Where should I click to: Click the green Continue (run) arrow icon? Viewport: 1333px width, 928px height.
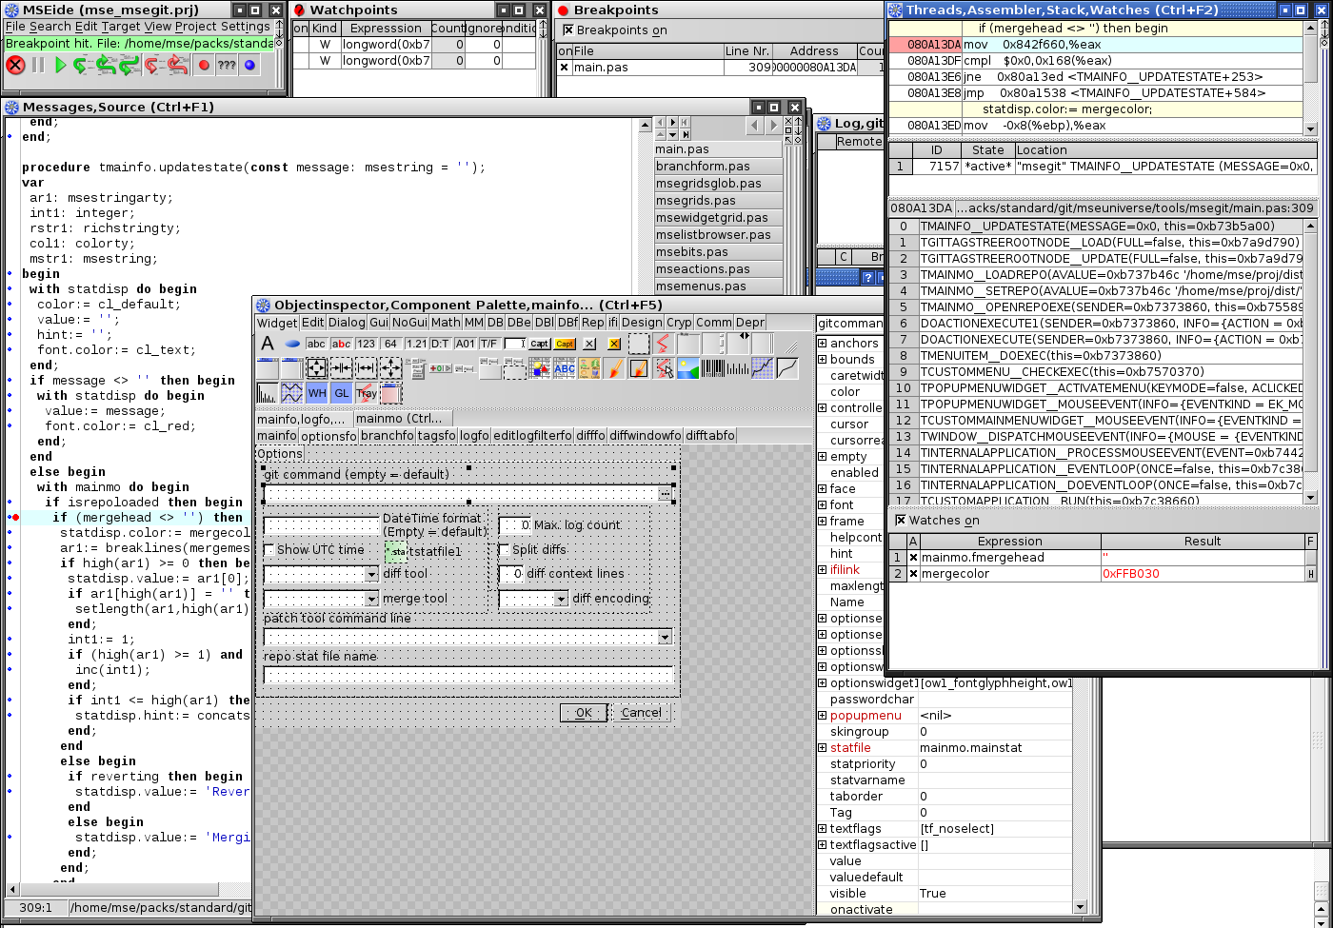[x=60, y=66]
